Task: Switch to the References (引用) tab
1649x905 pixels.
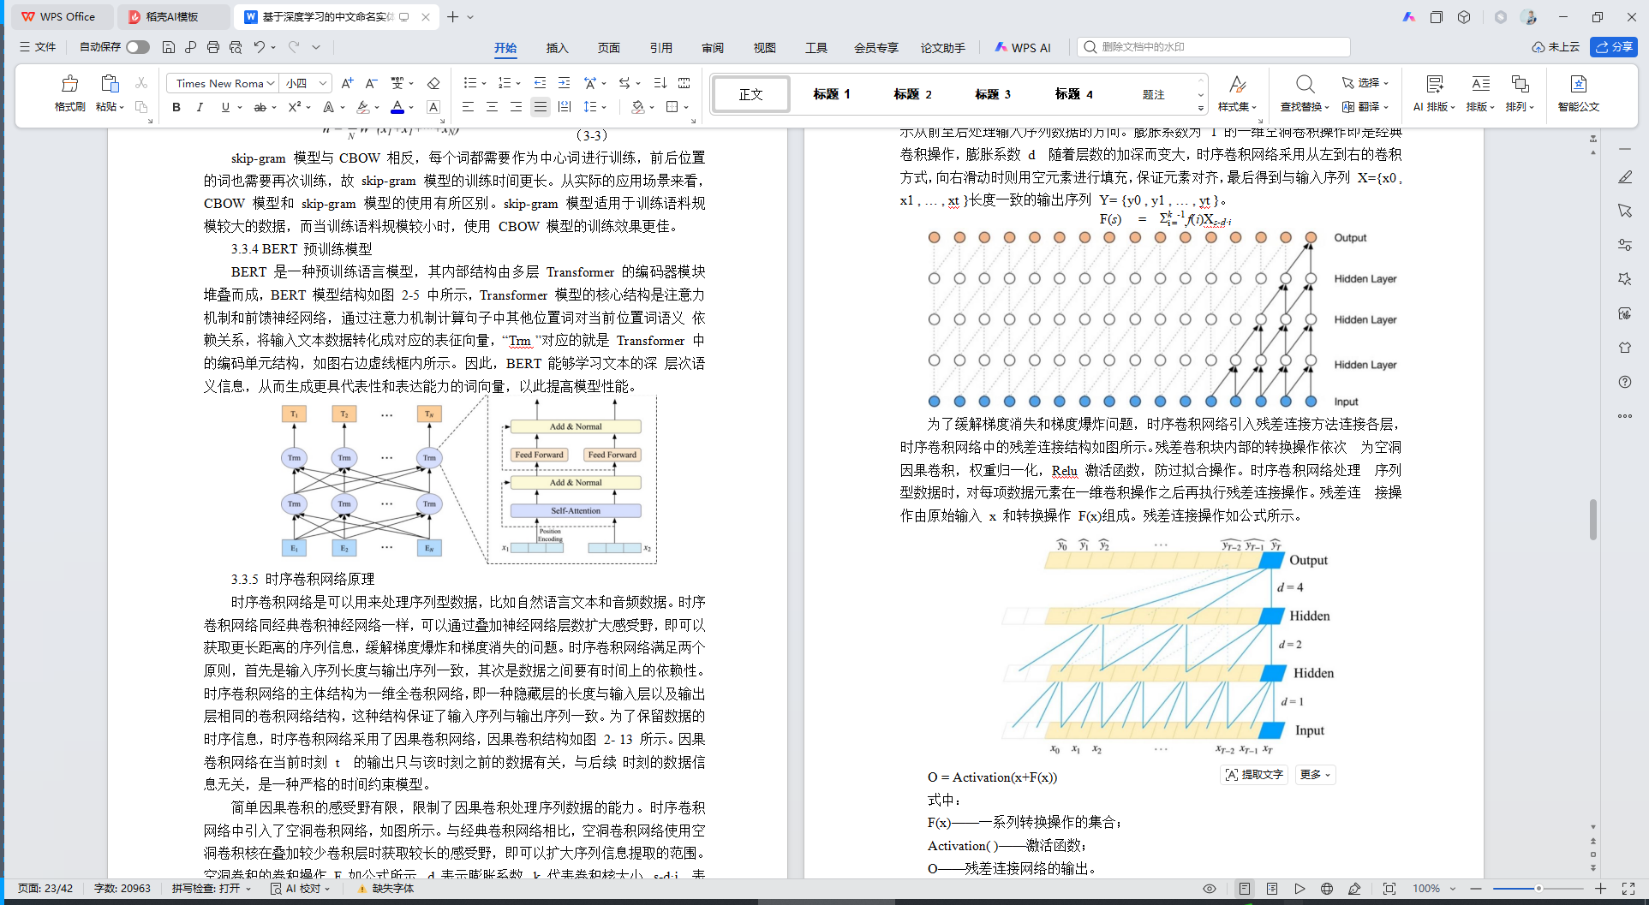Action: click(661, 48)
